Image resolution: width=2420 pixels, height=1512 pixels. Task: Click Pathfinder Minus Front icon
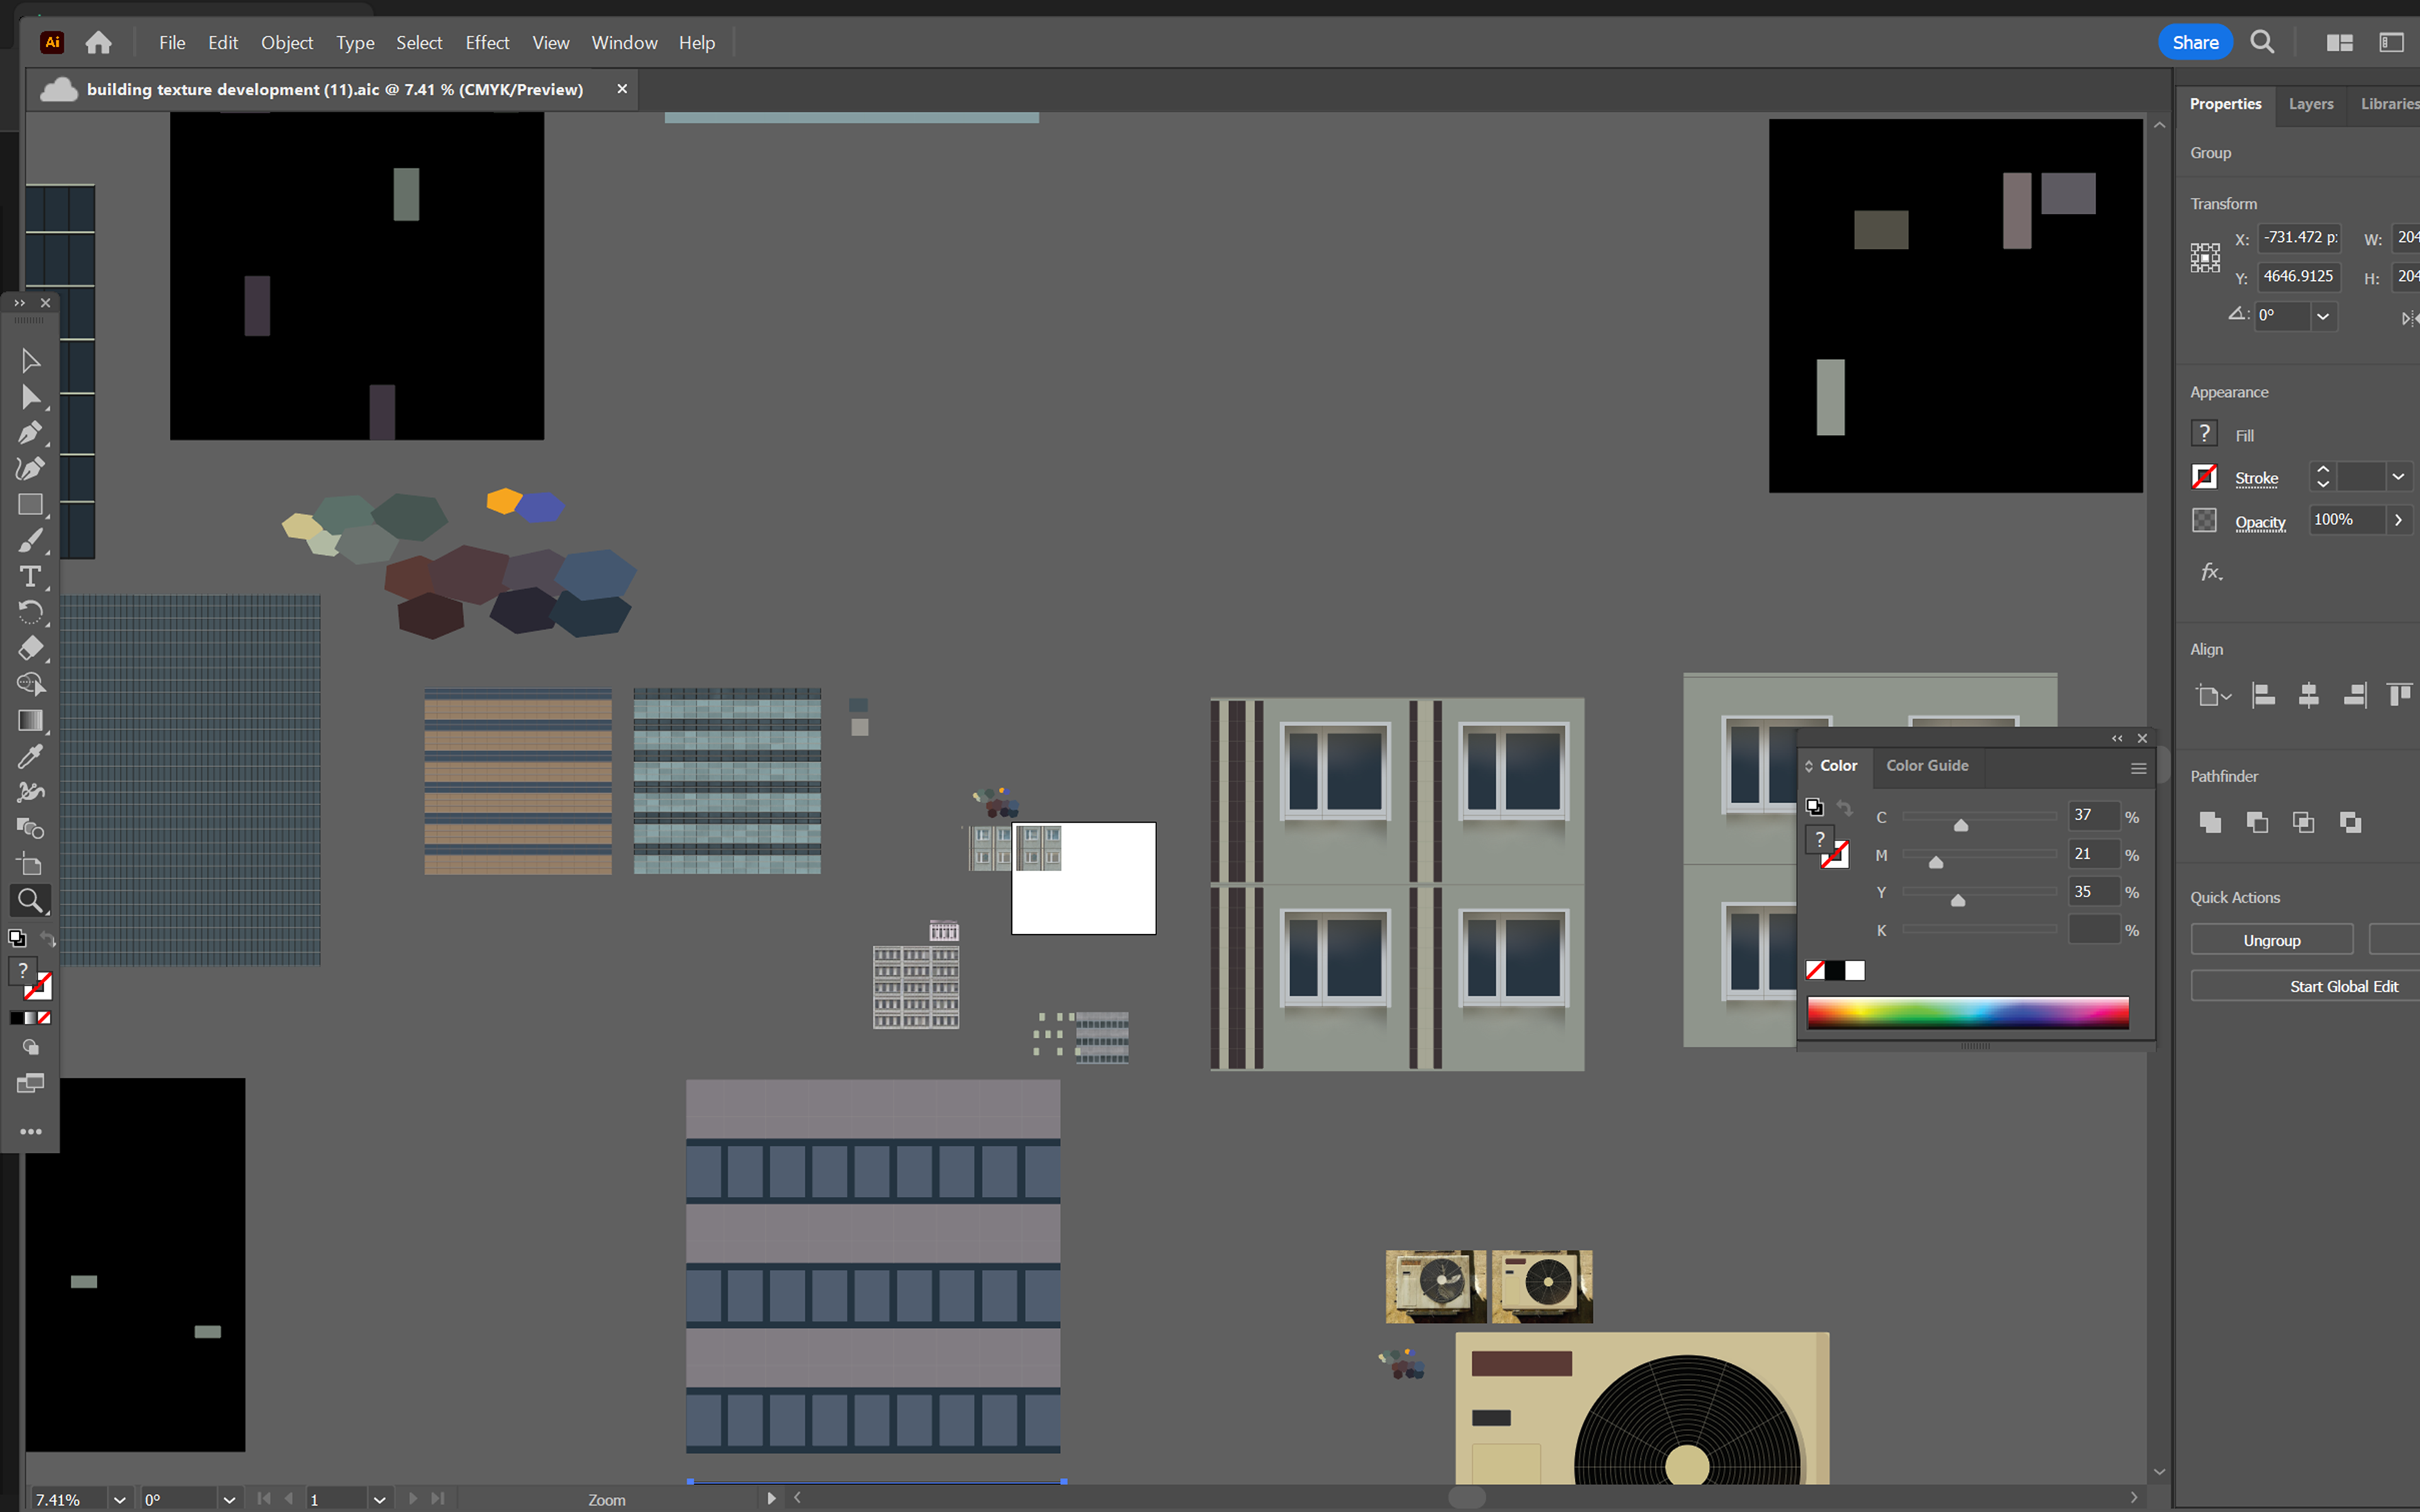pos(2257,822)
